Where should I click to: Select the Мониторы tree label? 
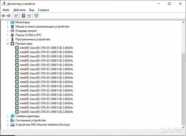pos(22,22)
